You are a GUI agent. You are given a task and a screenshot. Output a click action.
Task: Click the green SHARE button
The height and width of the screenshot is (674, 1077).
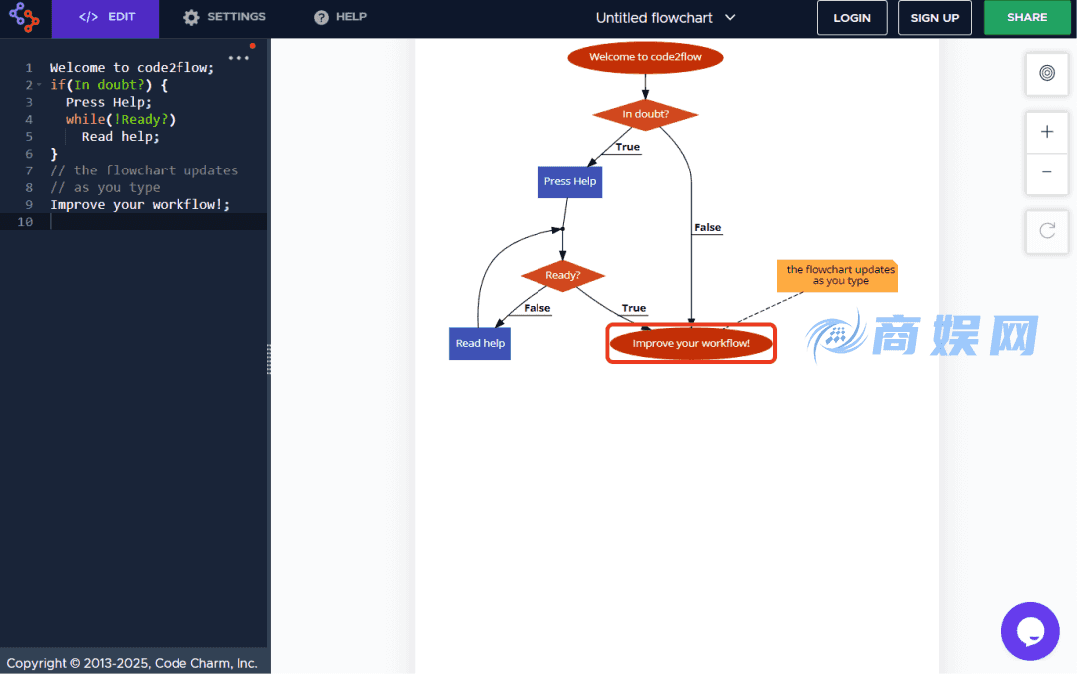pos(1027,17)
